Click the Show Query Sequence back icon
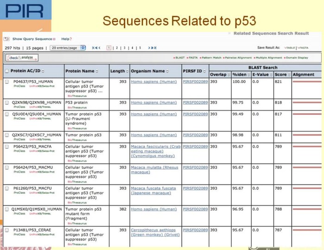 click(7, 39)
